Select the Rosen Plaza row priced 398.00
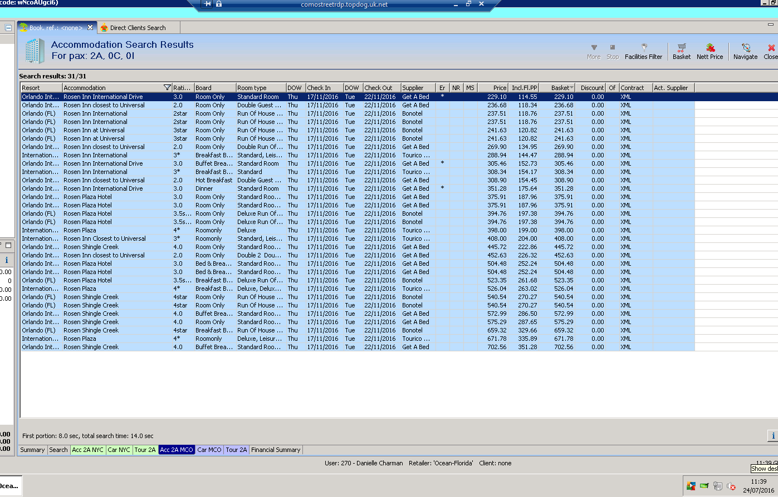This screenshot has height=497, width=778. [358, 230]
